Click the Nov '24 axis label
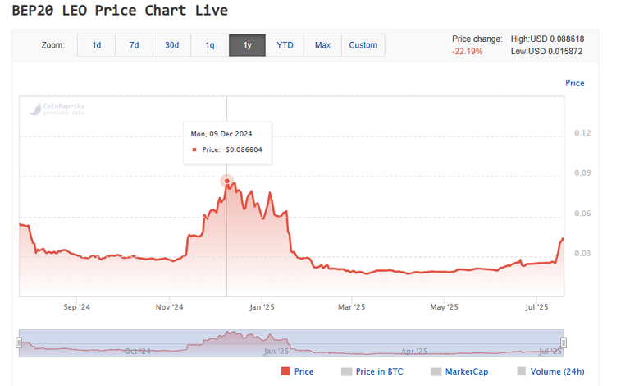This screenshot has height=386, width=630. (169, 307)
